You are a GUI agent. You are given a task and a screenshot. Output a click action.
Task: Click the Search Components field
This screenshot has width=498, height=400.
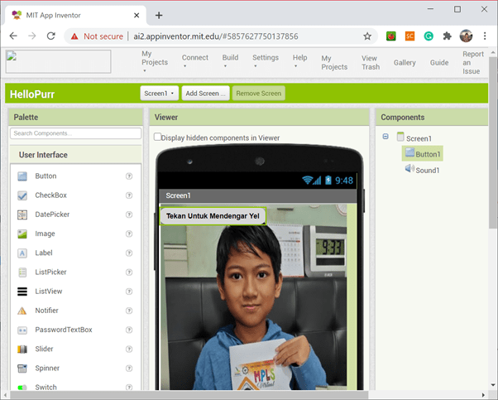point(75,133)
